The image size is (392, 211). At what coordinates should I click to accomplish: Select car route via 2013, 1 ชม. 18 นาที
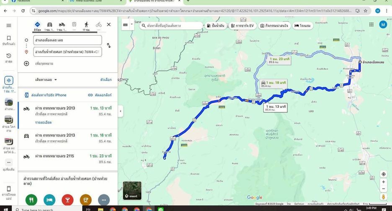coord(67,138)
